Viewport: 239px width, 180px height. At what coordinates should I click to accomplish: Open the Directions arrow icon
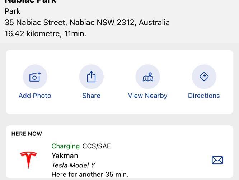pyautogui.click(x=204, y=77)
